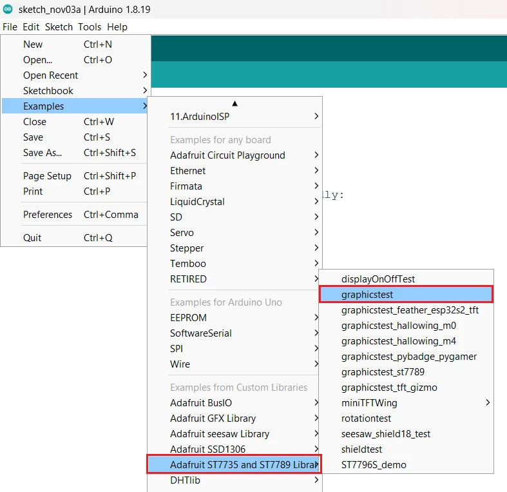Open the Help menu
The width and height of the screenshot is (507, 492).
(117, 27)
